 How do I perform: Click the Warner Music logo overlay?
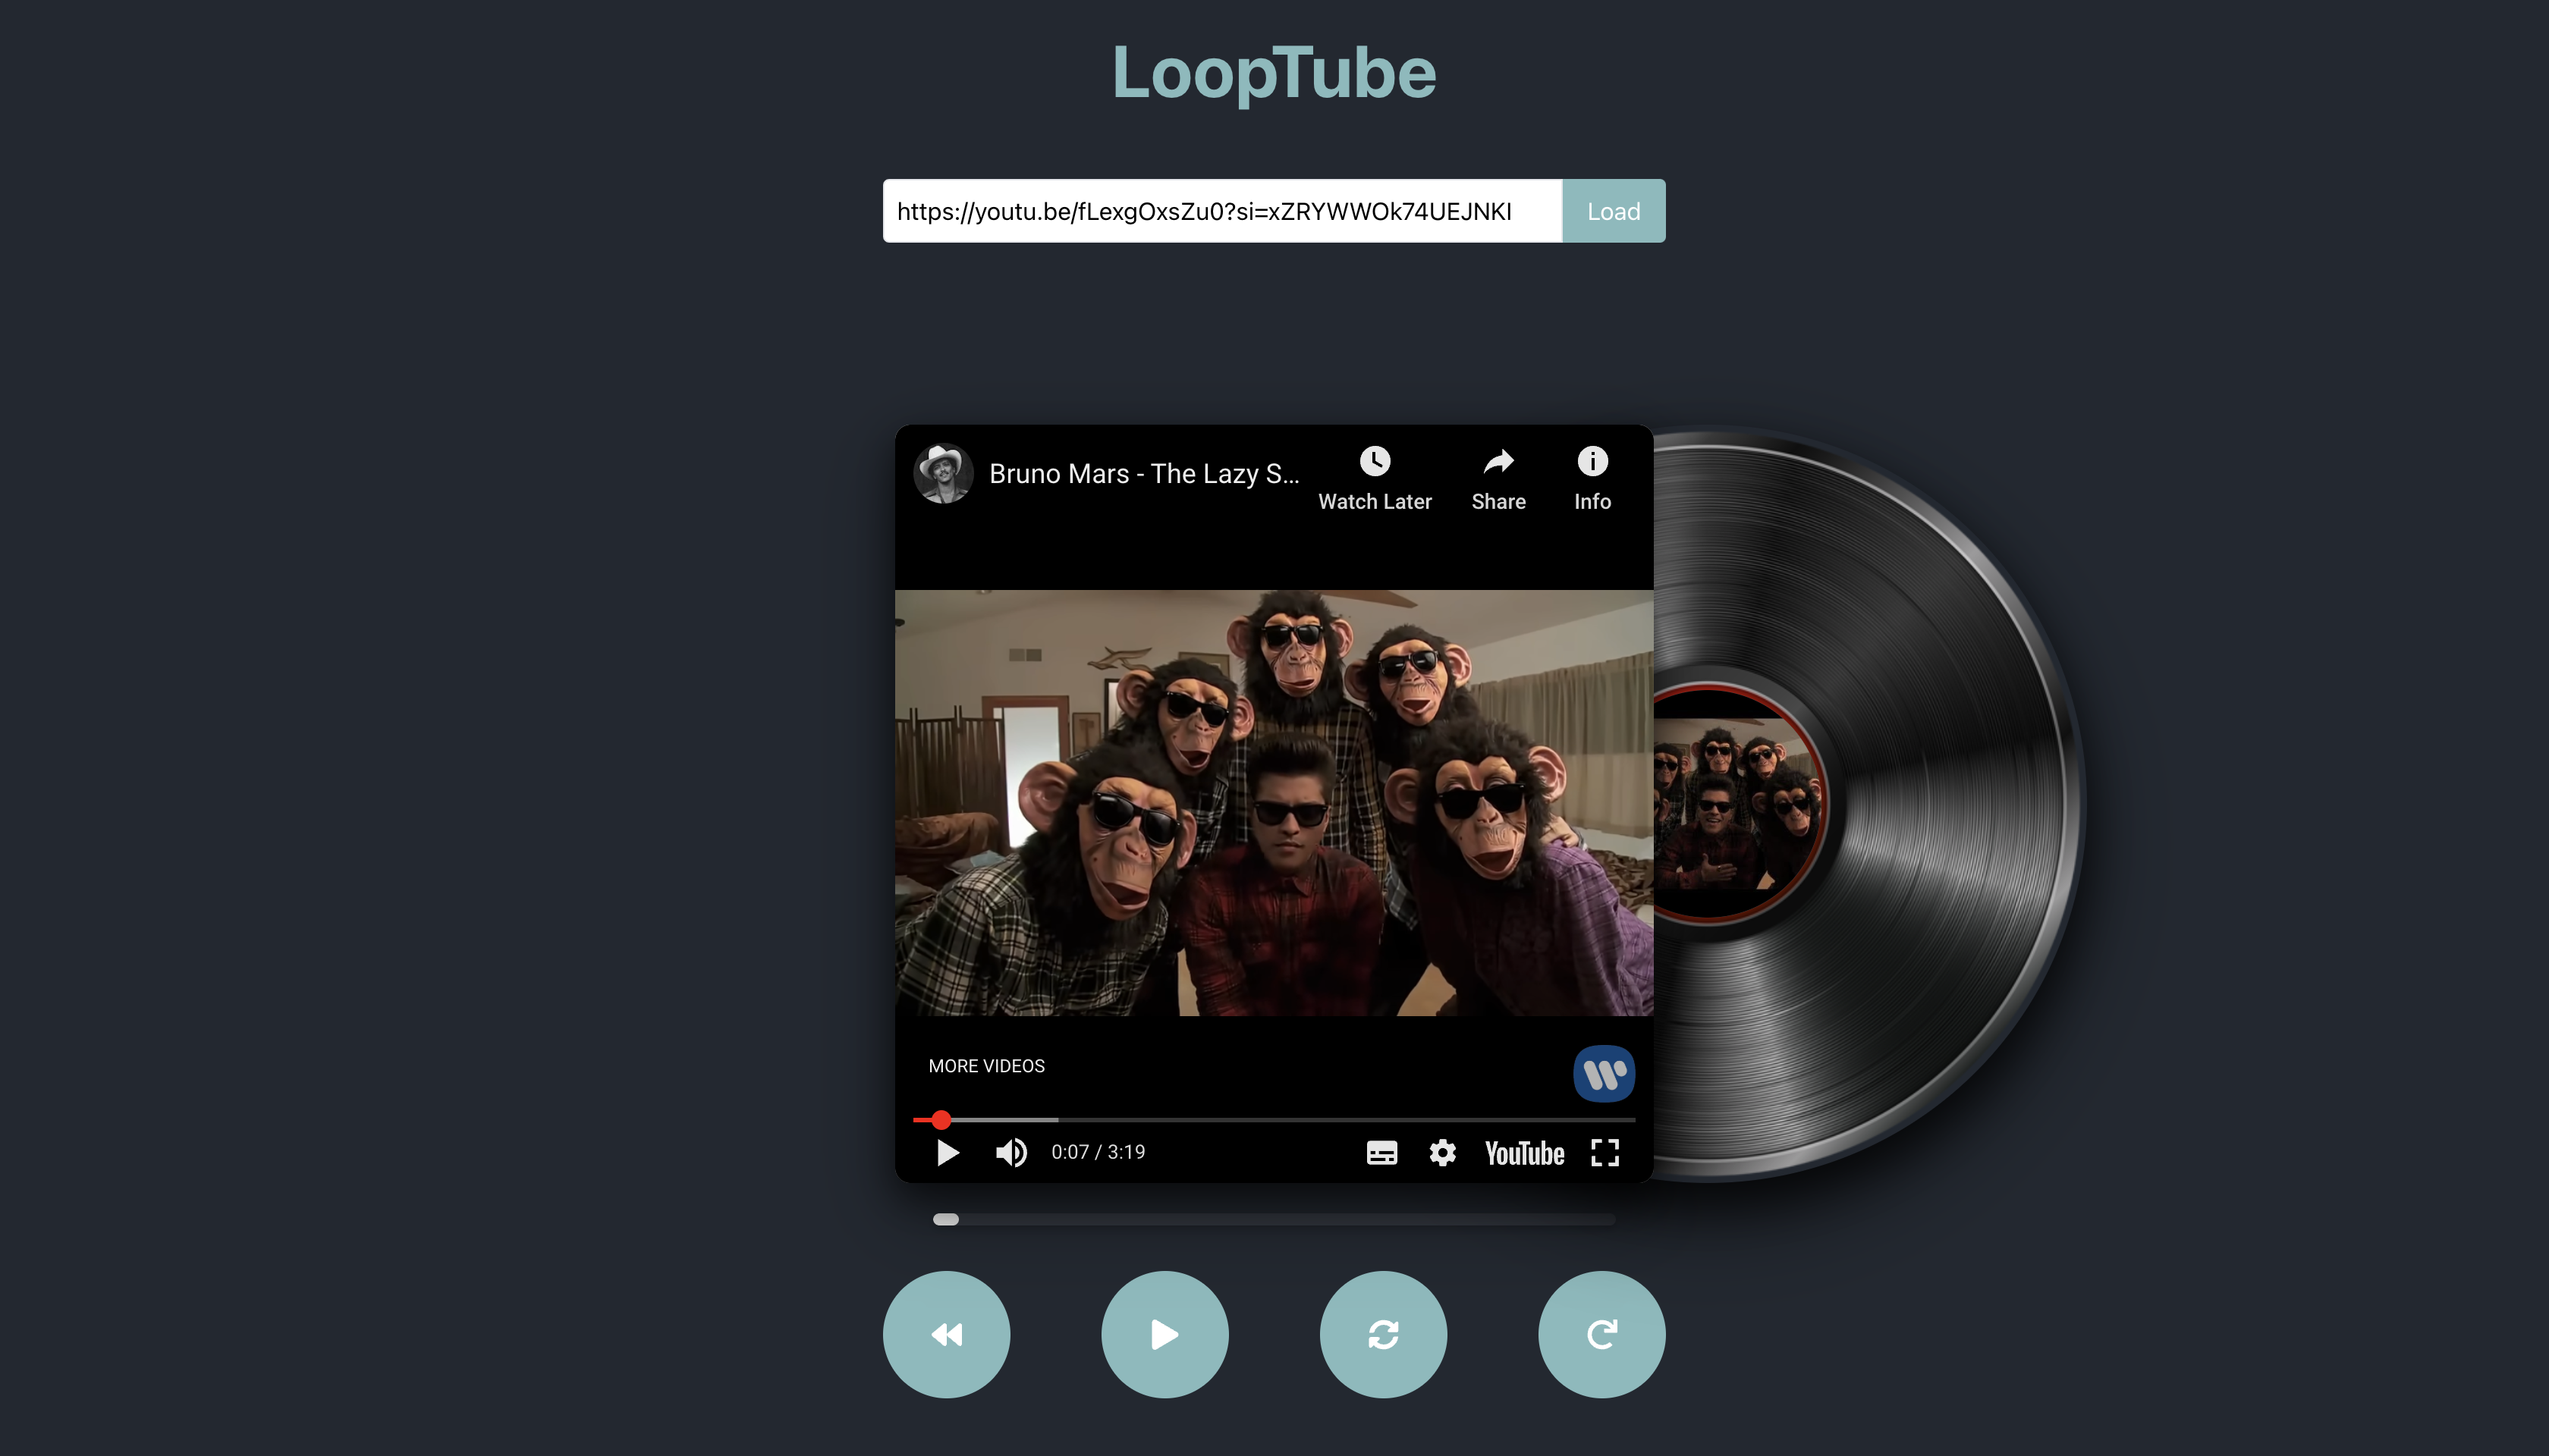tap(1605, 1073)
